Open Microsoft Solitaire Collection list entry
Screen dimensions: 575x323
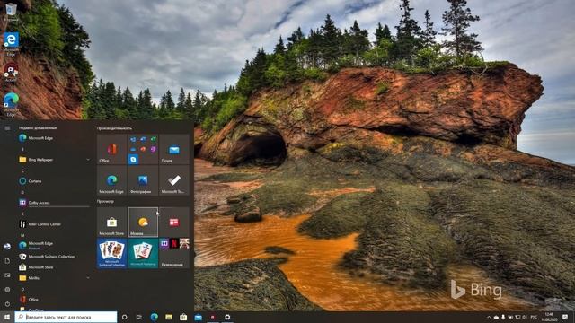(x=54, y=257)
